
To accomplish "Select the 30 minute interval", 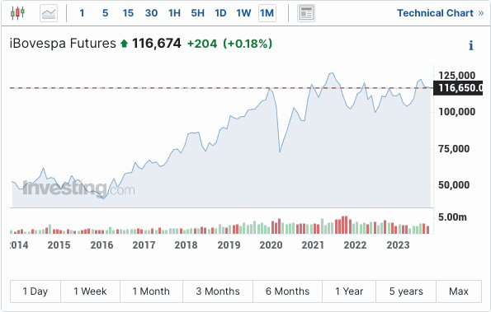I will 151,13.
